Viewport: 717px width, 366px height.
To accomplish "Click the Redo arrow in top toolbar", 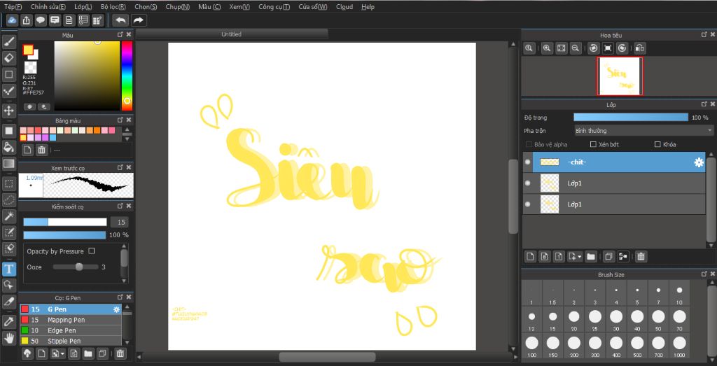I will click(139, 20).
